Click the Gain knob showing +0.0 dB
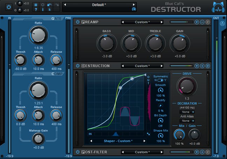 (194, 135)
